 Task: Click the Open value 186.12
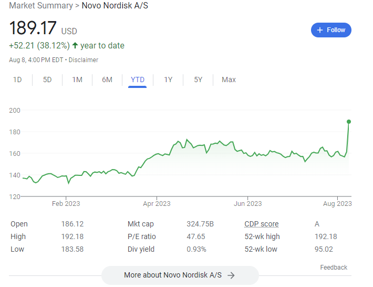click(72, 224)
